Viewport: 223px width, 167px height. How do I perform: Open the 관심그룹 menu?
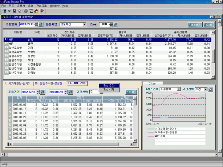point(41,6)
